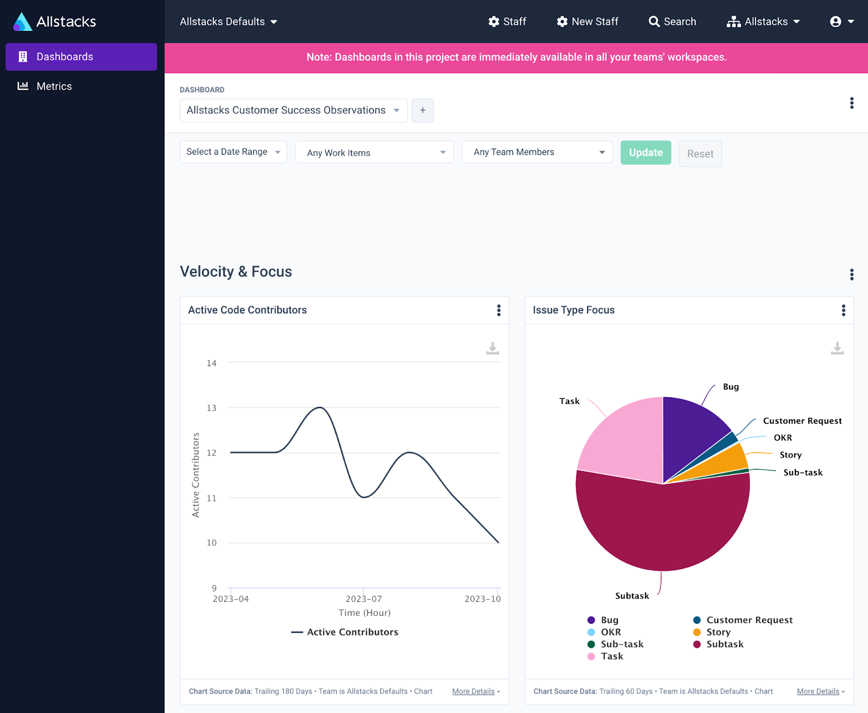The image size is (868, 713).
Task: Open Velocity & Focus section options menu
Action: tap(852, 275)
